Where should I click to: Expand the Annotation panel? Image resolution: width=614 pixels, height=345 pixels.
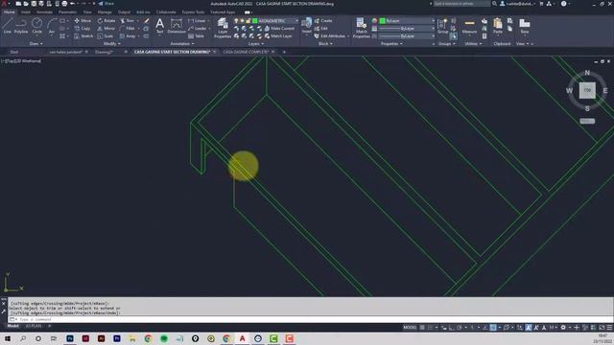pyautogui.click(x=182, y=44)
